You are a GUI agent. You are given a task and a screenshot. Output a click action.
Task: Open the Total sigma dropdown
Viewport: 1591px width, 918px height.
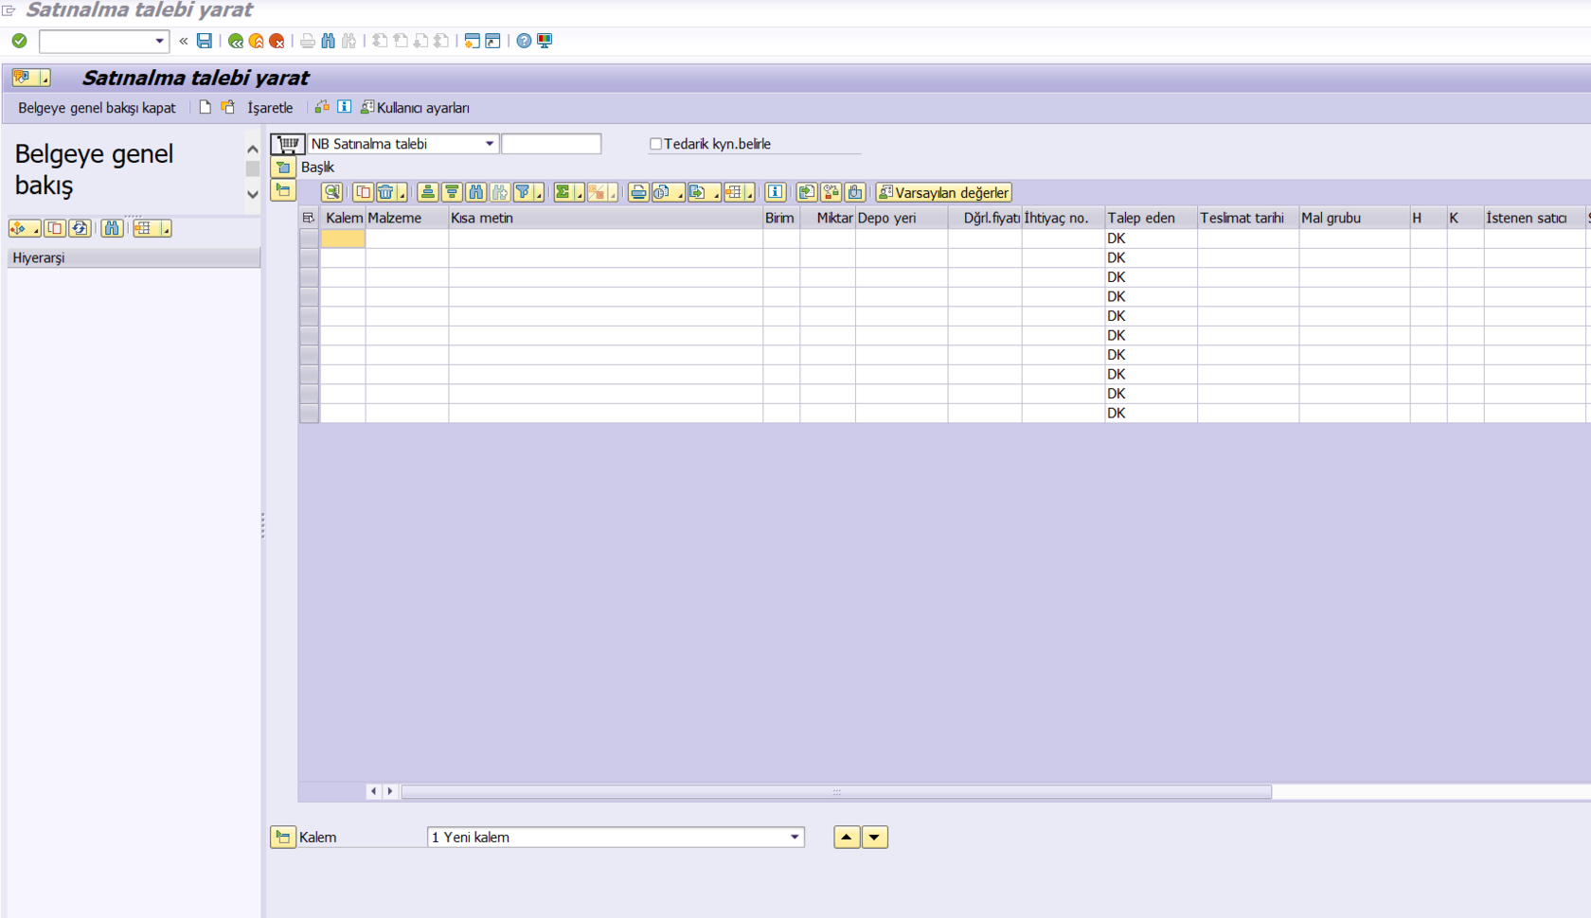pos(569,192)
